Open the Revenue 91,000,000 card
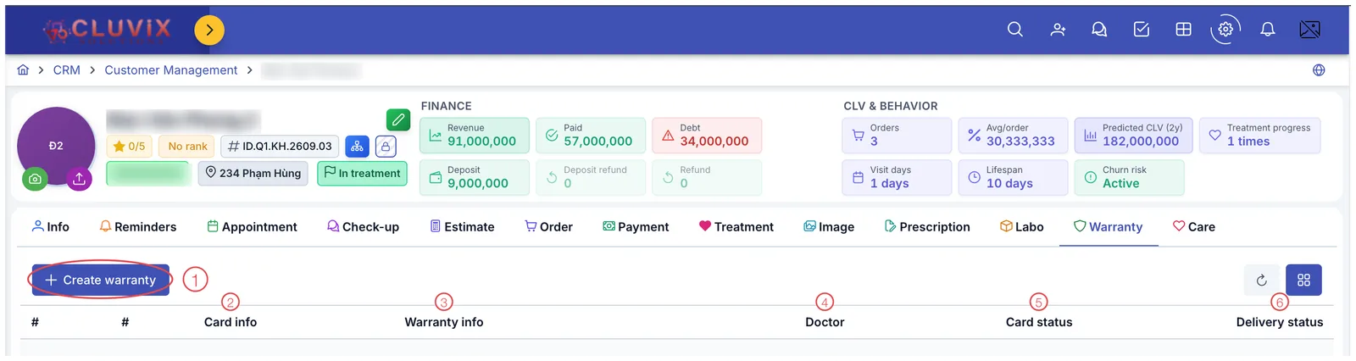1356x361 pixels. pyautogui.click(x=475, y=136)
